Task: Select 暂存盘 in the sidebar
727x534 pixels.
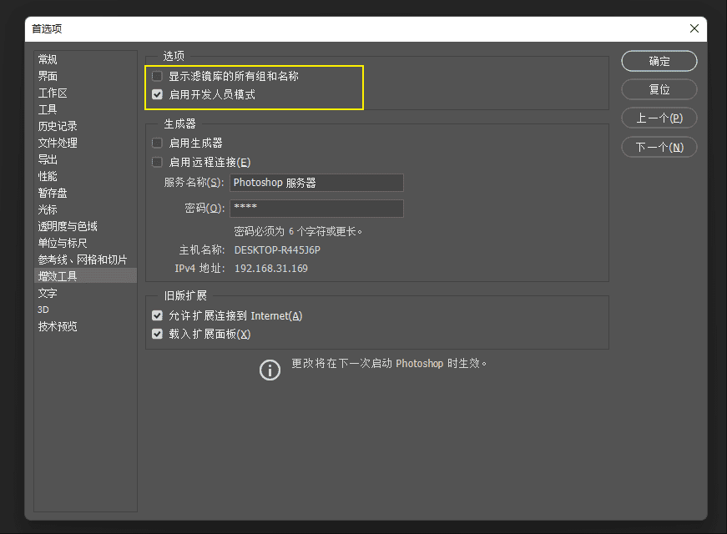Action: click(85, 193)
